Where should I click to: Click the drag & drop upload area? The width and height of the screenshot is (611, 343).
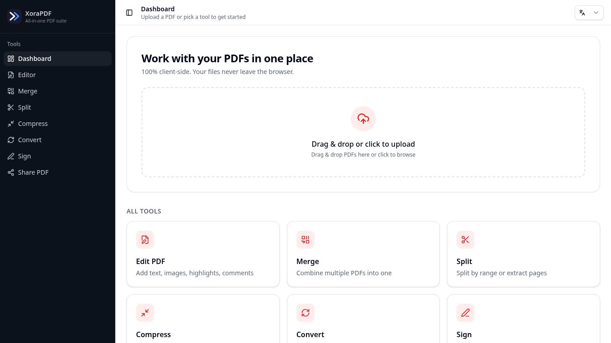[x=363, y=132]
